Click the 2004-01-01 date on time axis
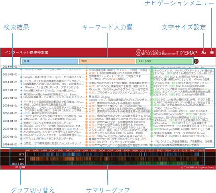The image size is (216, 193). pos(10,121)
